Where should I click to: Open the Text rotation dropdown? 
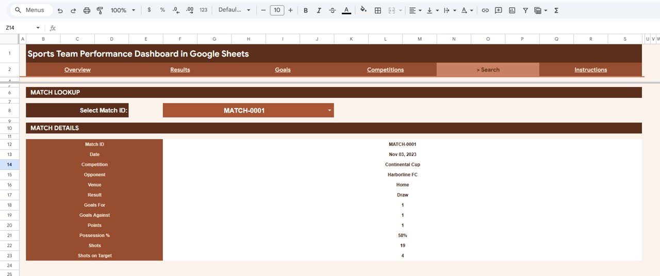point(467,10)
